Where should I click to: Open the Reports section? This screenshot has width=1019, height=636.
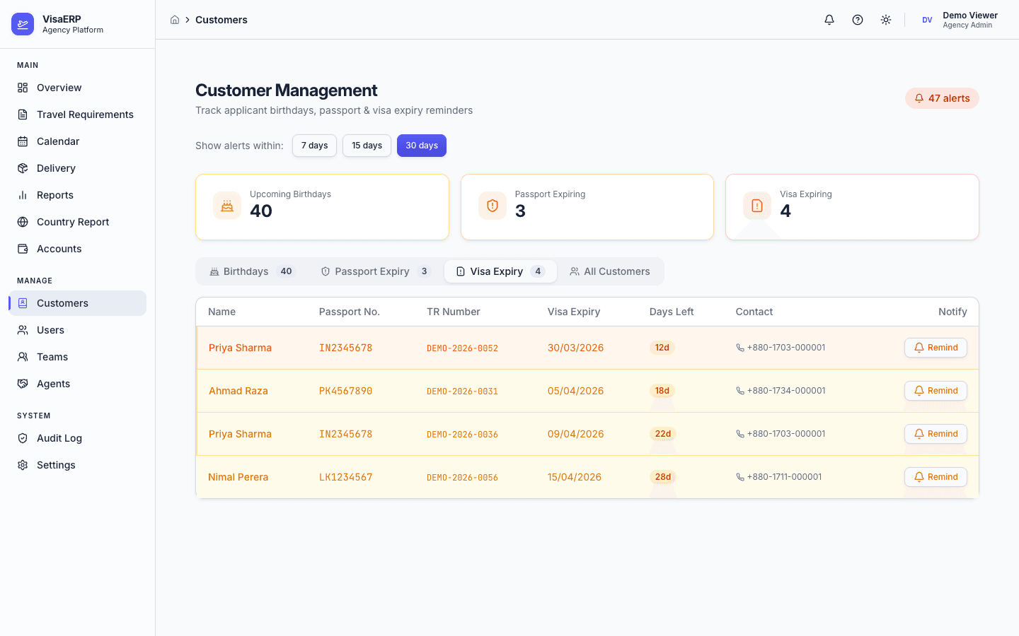54,194
